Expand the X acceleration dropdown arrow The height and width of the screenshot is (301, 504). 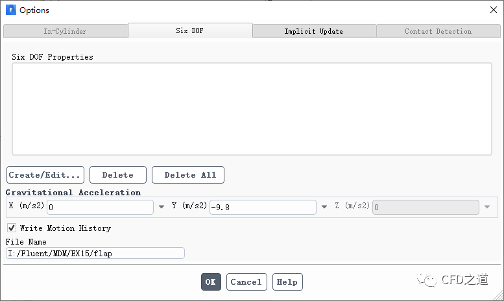(x=162, y=207)
